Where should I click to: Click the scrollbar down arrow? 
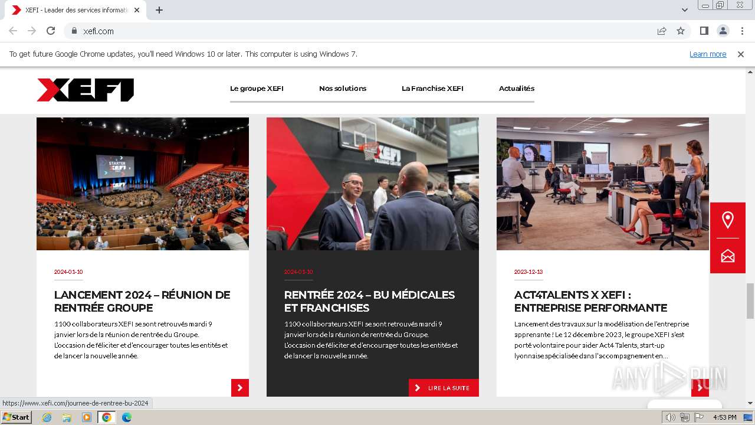tap(750, 404)
